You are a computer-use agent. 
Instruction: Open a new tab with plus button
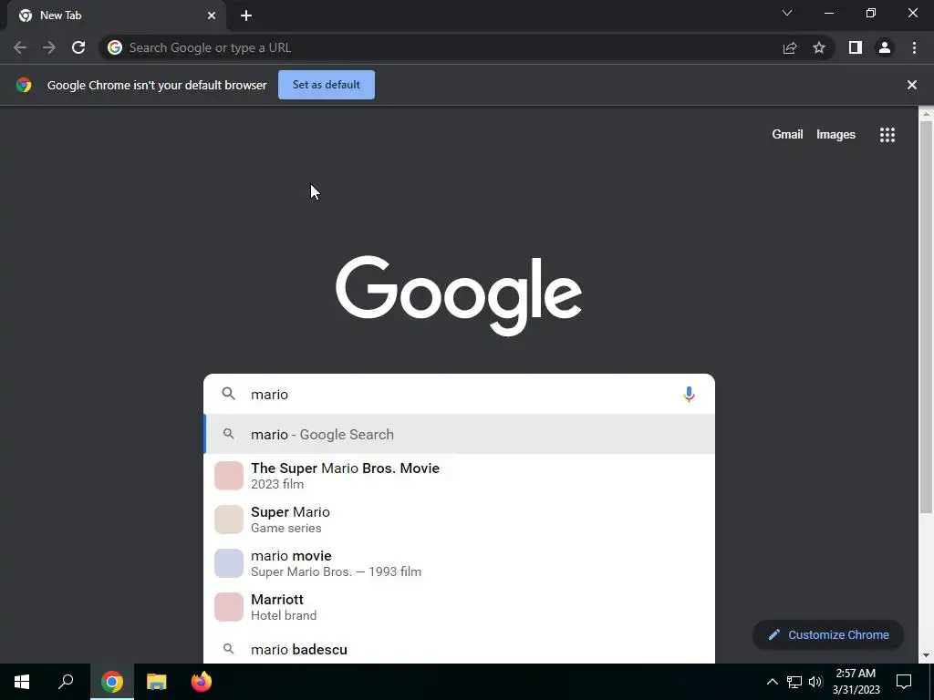point(246,15)
